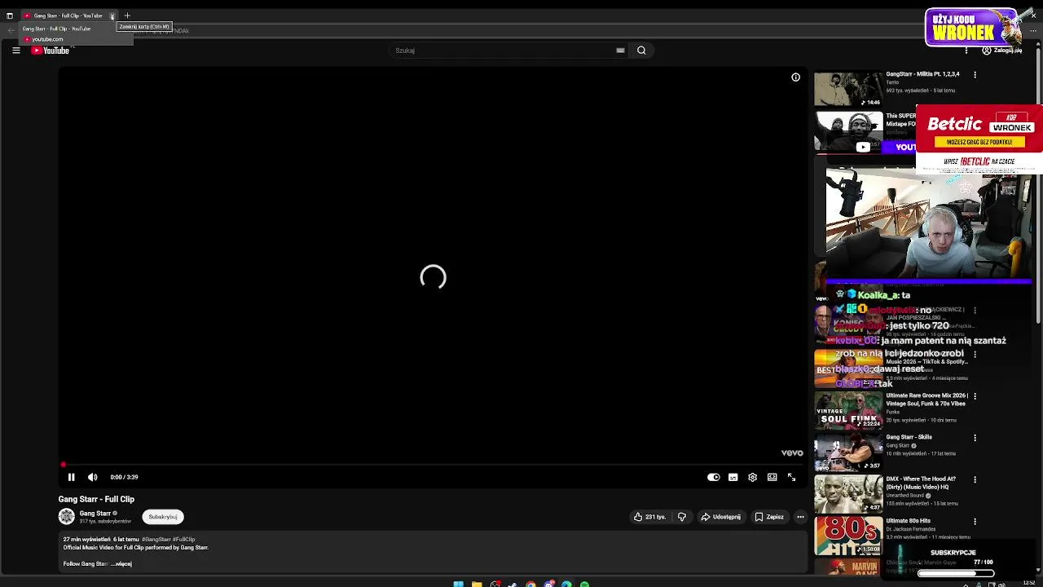Click the youtube.com entry in tab preview
Screen dimensions: 1043x587
point(46,39)
